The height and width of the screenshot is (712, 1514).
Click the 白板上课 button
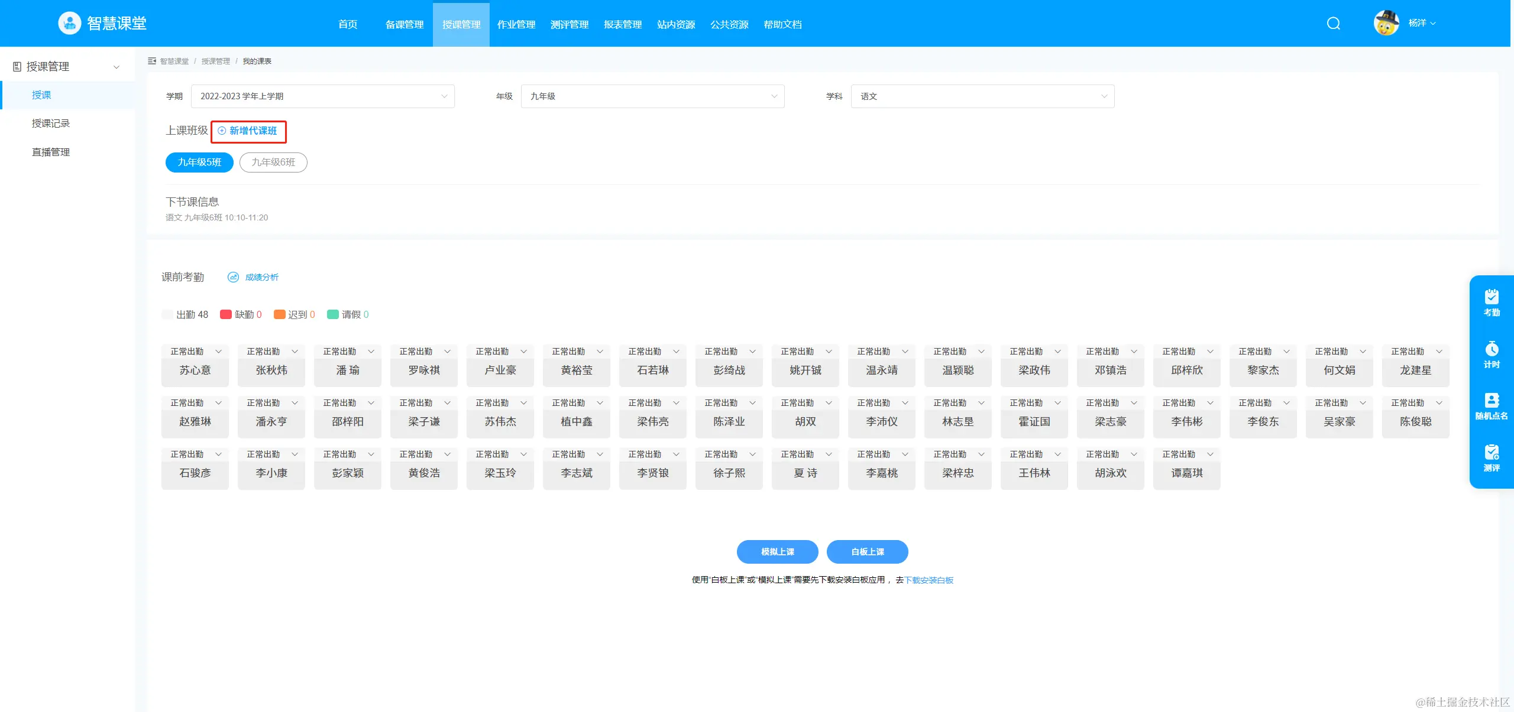click(x=867, y=552)
